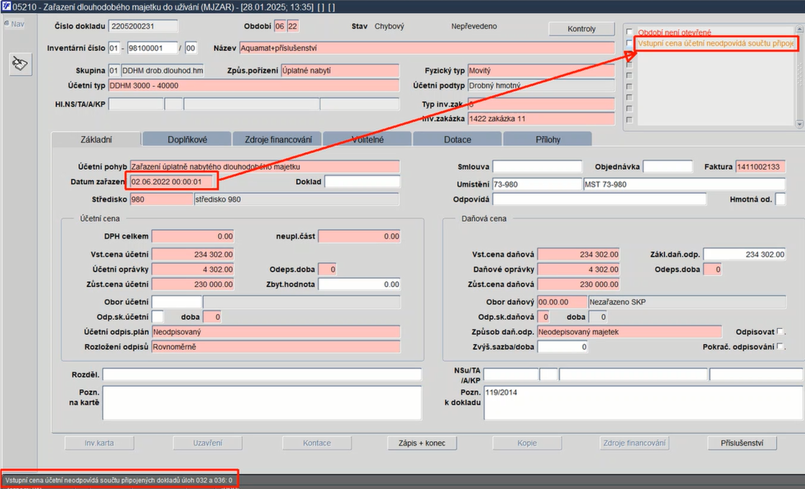The height and width of the screenshot is (489, 805).
Task: Click the Vst.cena účetní value 234 302.00
Action: point(193,254)
